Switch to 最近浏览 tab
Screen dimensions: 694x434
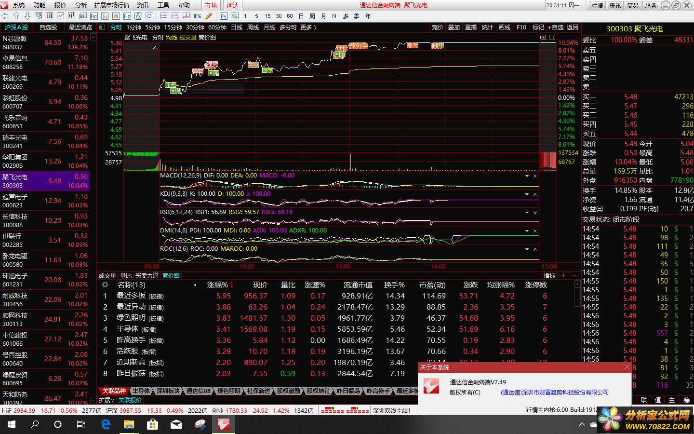[x=80, y=27]
